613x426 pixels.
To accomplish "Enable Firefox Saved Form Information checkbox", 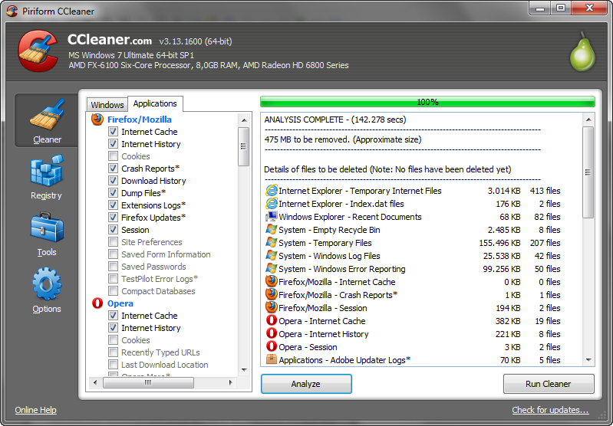I will click(x=113, y=254).
